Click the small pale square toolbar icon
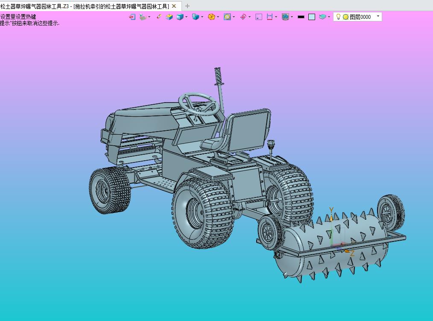This screenshot has height=321, width=433. click(259, 17)
